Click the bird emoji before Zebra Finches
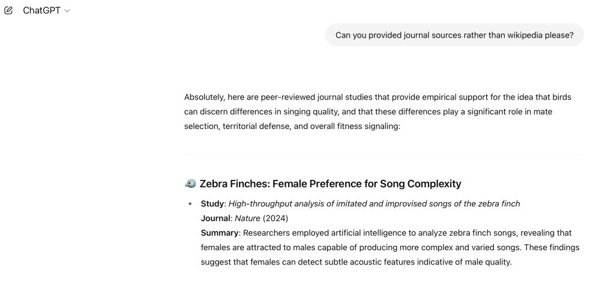The image size is (614, 283). 190,183
